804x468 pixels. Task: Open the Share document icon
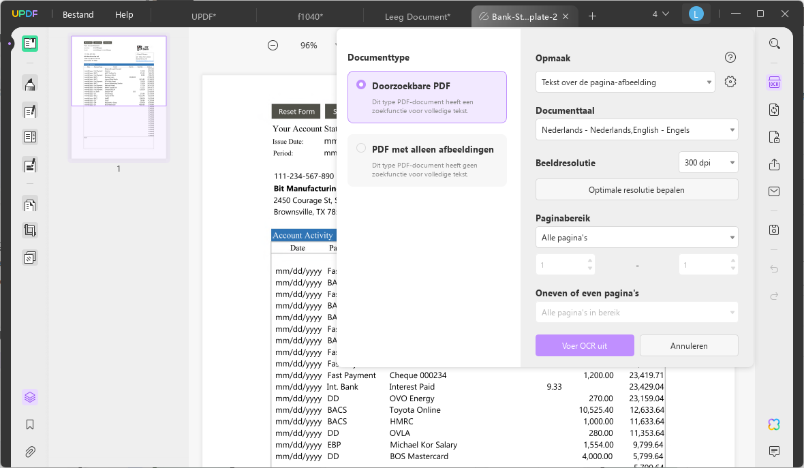[x=774, y=165]
